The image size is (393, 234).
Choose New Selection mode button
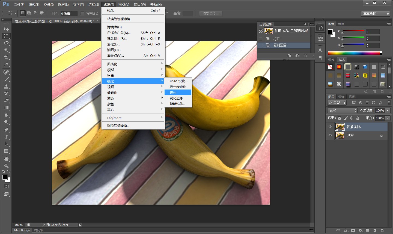point(23,13)
